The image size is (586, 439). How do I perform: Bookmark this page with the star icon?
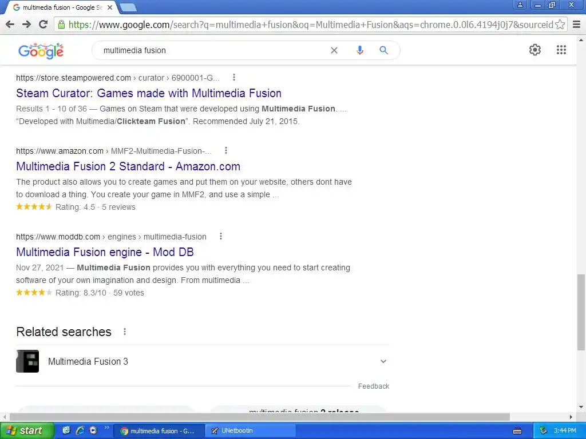(x=560, y=25)
